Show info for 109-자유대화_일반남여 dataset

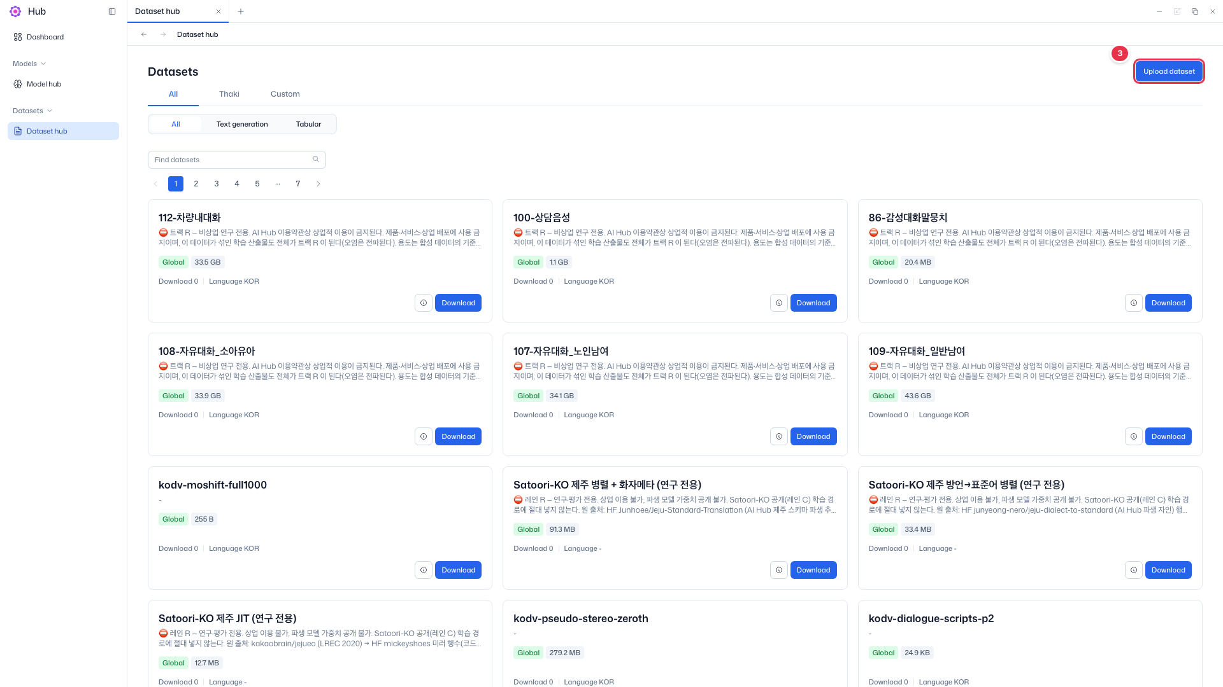tap(1134, 436)
